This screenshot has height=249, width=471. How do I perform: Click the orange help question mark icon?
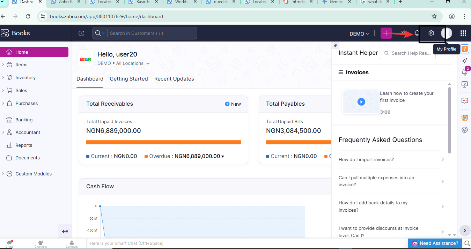[x=465, y=49]
